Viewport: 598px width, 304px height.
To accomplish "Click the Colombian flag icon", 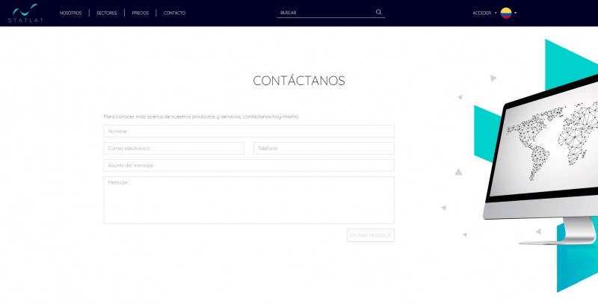I will pos(506,13).
